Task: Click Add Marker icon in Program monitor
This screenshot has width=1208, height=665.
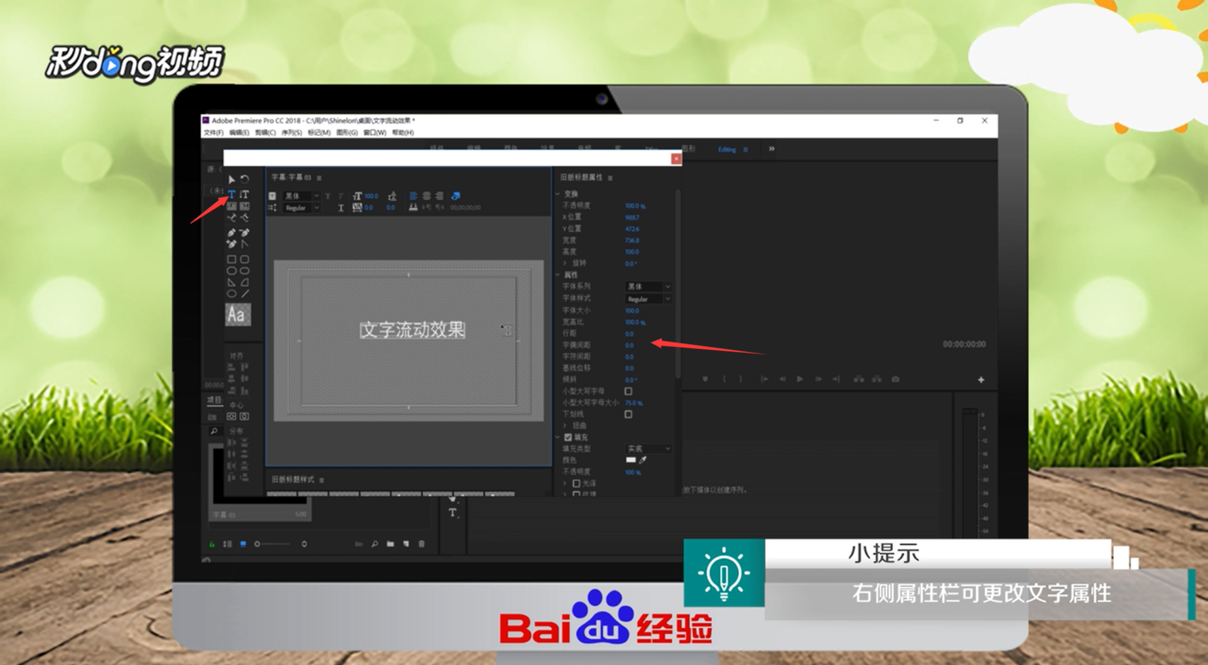Action: [x=705, y=379]
